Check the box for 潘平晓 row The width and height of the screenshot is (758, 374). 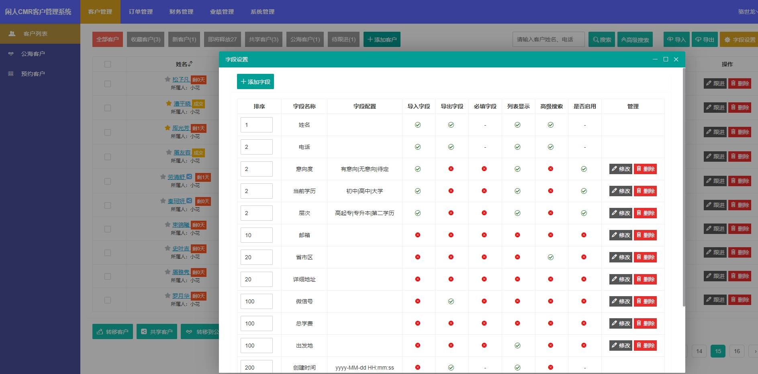[108, 108]
